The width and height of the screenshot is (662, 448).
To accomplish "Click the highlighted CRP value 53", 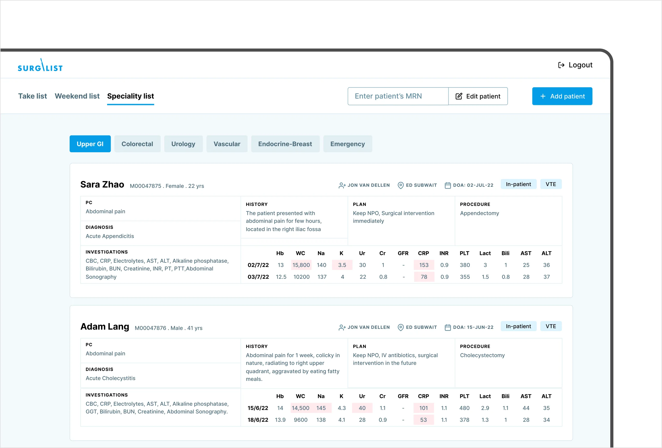I will [x=424, y=420].
